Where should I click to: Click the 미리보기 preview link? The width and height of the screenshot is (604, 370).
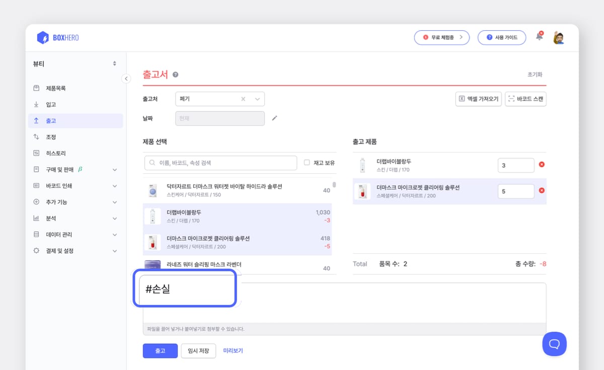tap(233, 351)
